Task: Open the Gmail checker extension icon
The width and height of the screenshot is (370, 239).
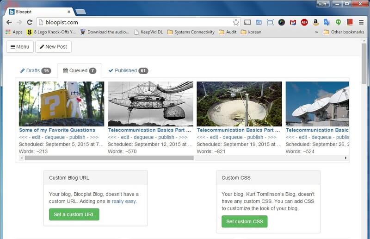Action: (293, 22)
